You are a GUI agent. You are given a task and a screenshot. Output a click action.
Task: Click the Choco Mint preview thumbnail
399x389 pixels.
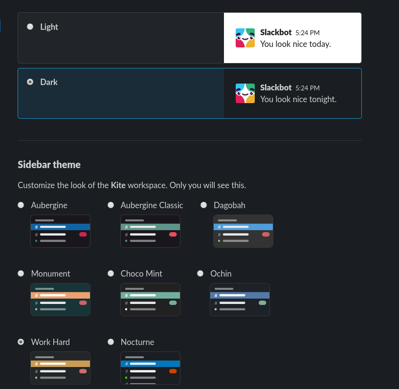(150, 300)
